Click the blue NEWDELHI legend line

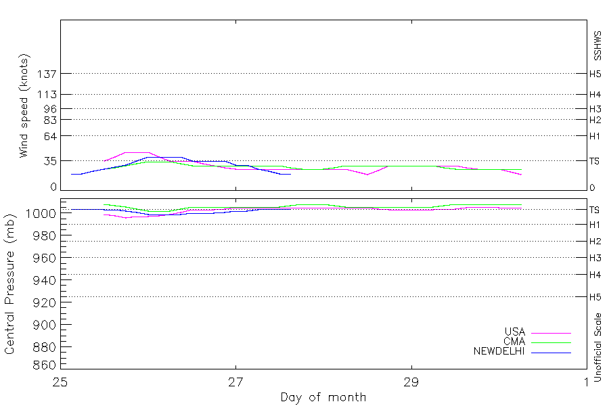point(551,353)
